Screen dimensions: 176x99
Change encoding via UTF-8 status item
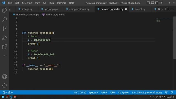[105, 92]
